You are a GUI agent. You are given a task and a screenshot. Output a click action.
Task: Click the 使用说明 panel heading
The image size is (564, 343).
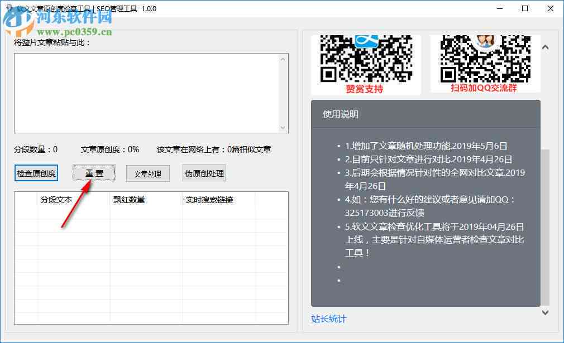tap(340, 114)
